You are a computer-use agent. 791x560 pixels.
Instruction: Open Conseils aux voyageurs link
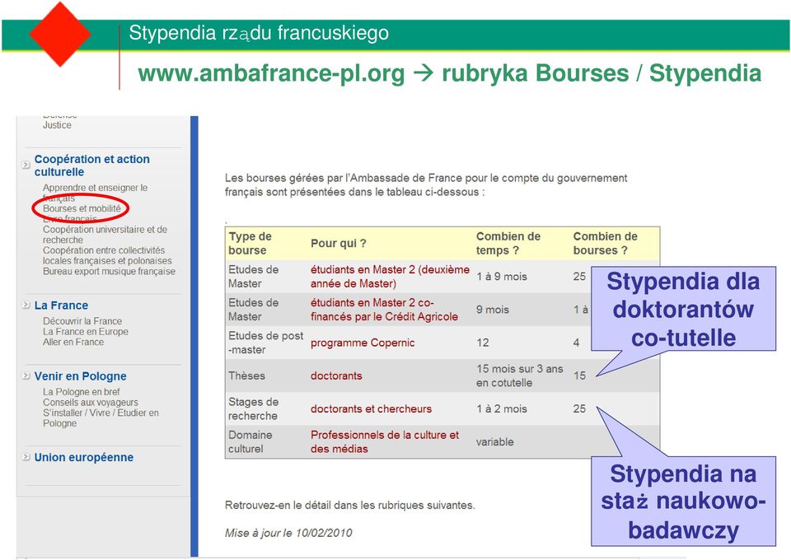pyautogui.click(x=91, y=402)
